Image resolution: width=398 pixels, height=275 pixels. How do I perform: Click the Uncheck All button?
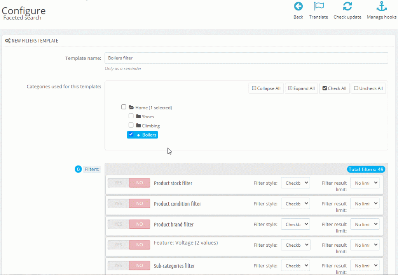click(368, 88)
